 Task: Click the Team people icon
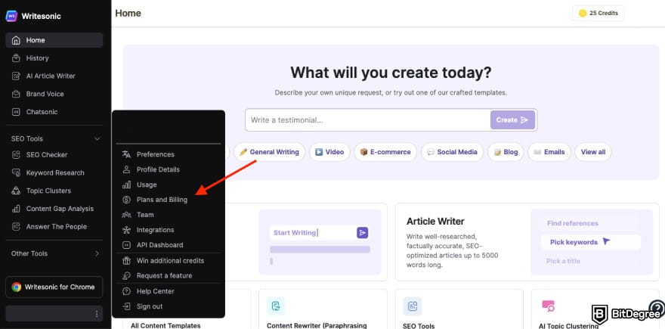click(x=126, y=215)
